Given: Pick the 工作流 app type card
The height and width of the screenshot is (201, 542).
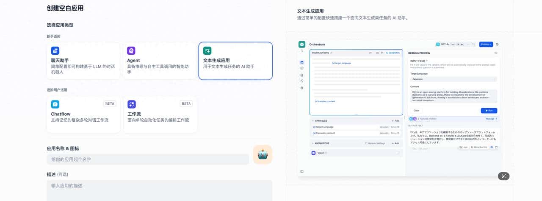Looking at the screenshot, I should click(x=160, y=114).
